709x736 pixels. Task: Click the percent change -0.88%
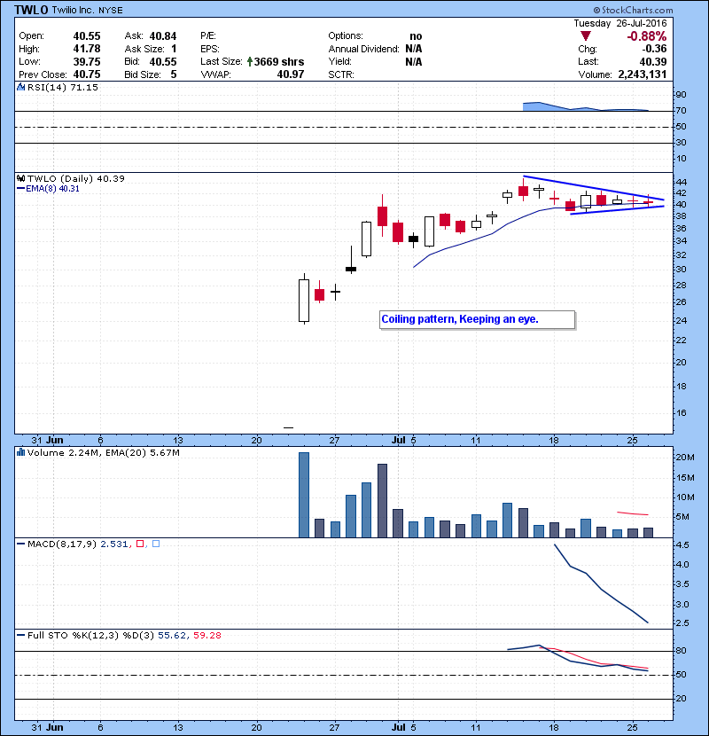coord(647,36)
